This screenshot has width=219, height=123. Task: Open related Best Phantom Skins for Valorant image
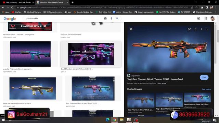point(197,98)
